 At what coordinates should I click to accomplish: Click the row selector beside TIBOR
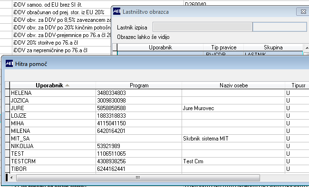pos(7,169)
